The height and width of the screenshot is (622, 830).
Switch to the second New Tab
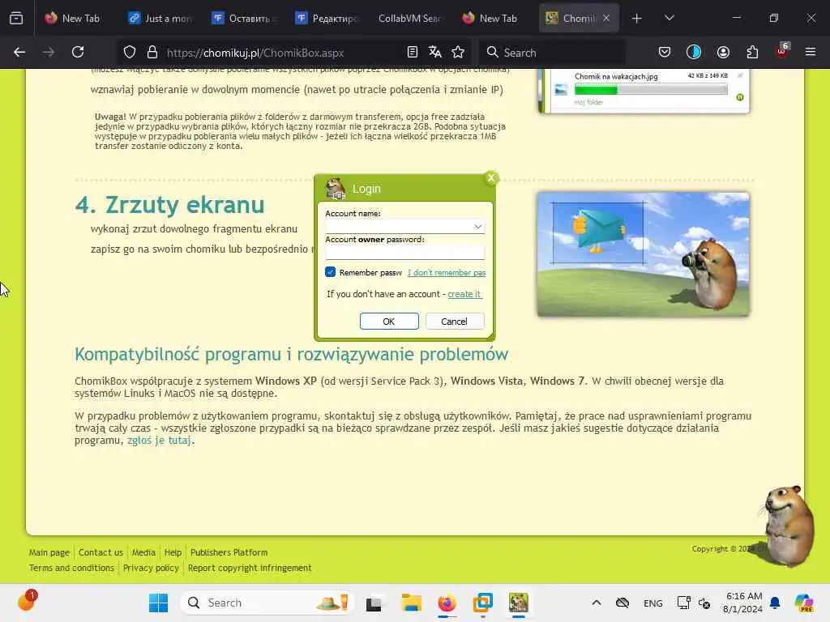point(496,19)
